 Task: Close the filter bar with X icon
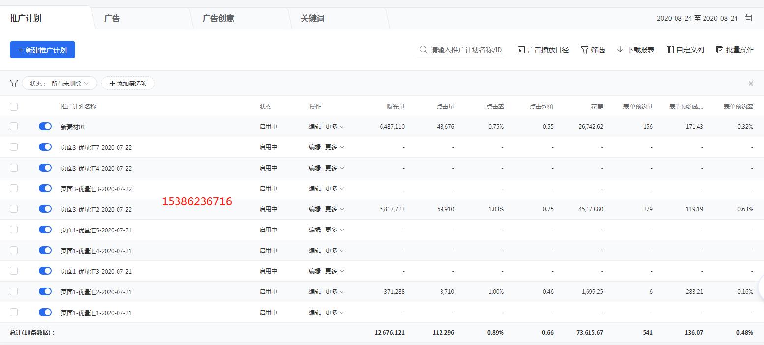751,84
